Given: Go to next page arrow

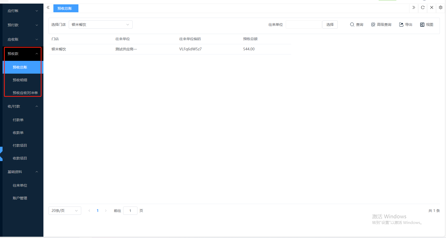Looking at the screenshot, I should click(106, 211).
